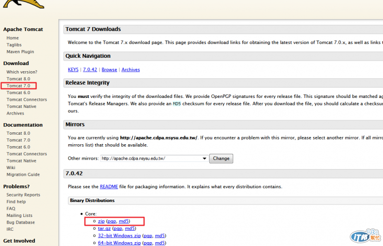Open the KEYS link in Quick Navigation
The width and height of the screenshot is (383, 246).
73,70
